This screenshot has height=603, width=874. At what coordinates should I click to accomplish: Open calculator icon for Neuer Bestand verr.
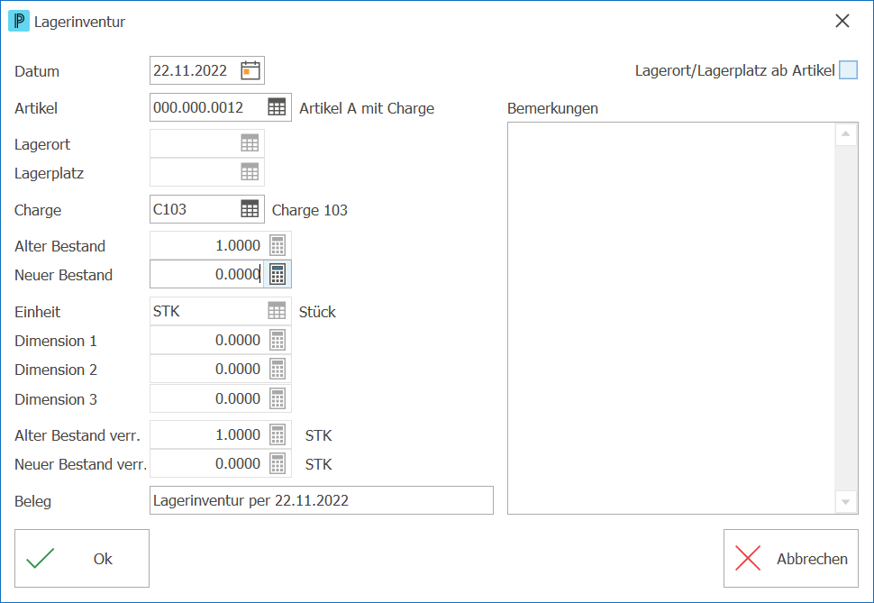point(278,463)
